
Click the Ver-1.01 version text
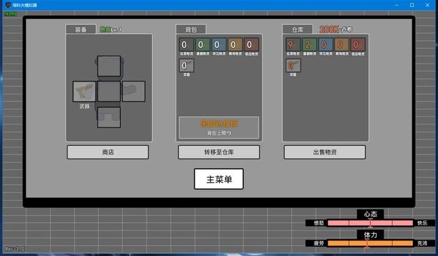pyautogui.click(x=16, y=248)
